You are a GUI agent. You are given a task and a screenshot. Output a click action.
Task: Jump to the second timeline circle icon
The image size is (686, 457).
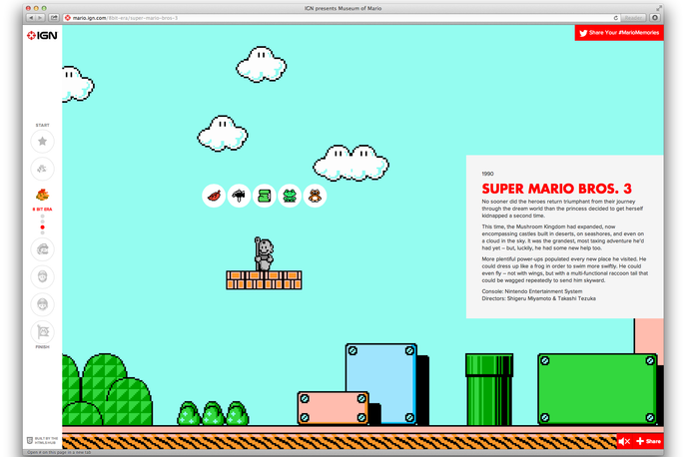coord(42,168)
